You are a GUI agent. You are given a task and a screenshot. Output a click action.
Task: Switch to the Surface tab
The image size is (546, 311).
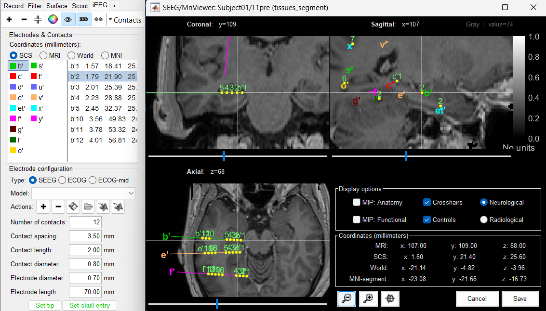point(57,6)
